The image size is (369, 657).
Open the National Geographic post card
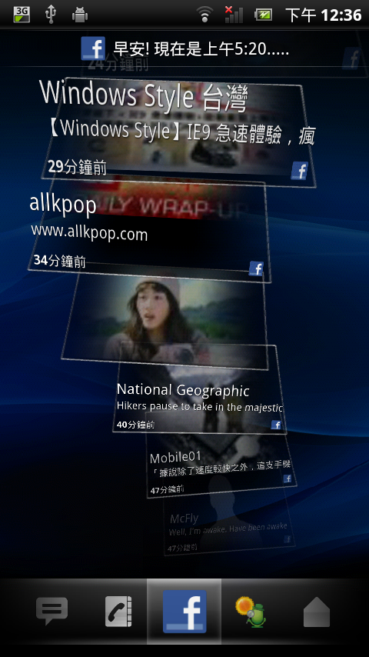[x=200, y=389]
